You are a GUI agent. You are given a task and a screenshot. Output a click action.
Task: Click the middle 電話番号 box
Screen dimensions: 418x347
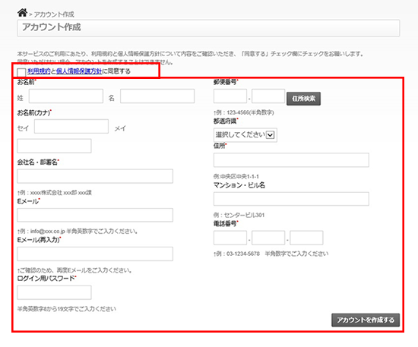click(x=268, y=238)
